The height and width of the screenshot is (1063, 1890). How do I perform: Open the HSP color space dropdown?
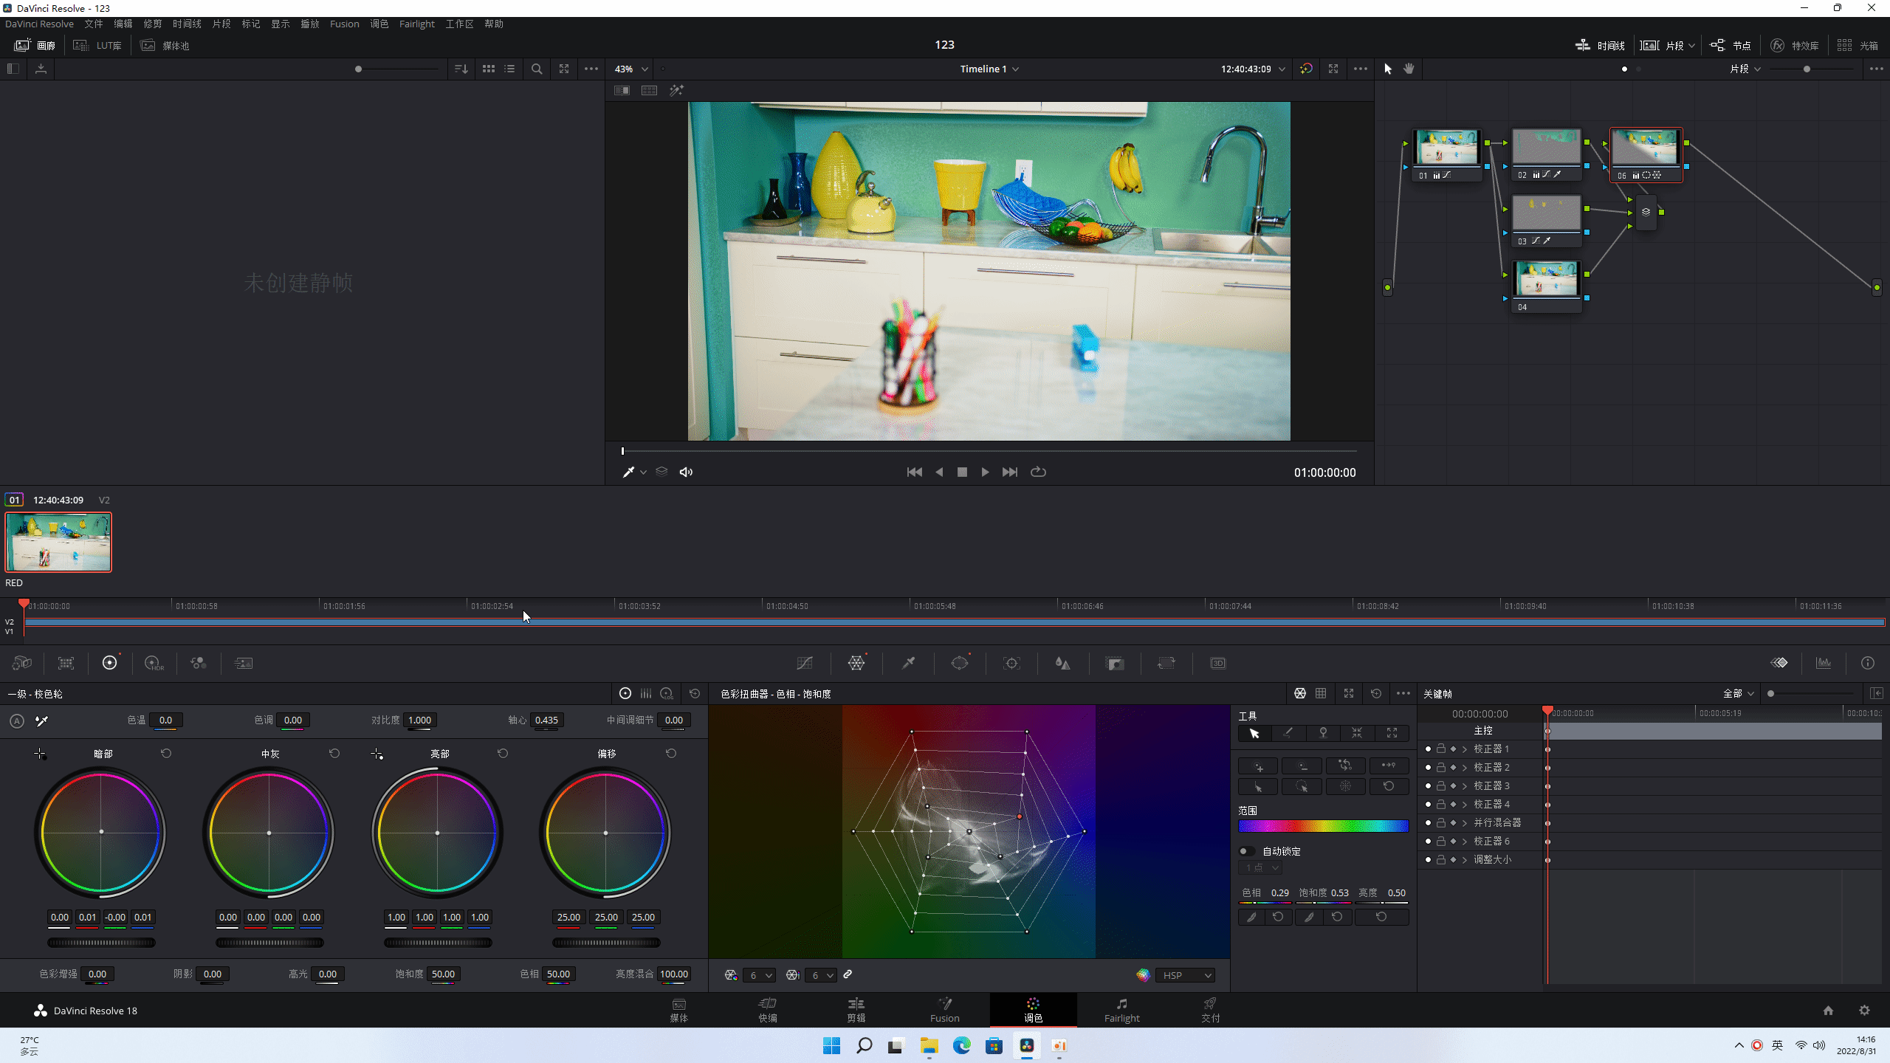coord(1186,975)
